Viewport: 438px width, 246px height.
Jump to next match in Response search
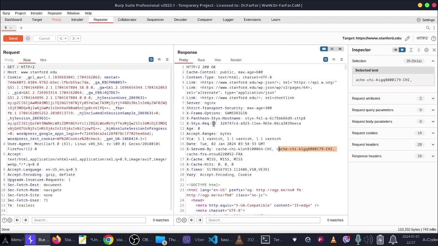[199, 220]
